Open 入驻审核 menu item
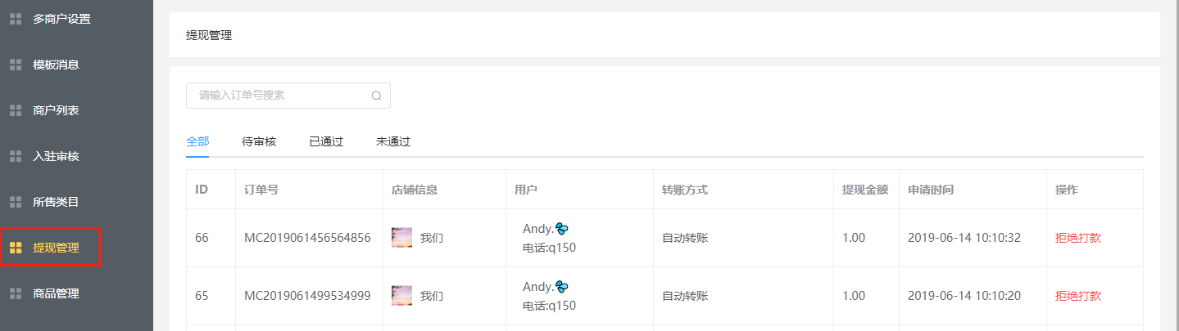Viewport: 1179px width, 331px height. [56, 156]
